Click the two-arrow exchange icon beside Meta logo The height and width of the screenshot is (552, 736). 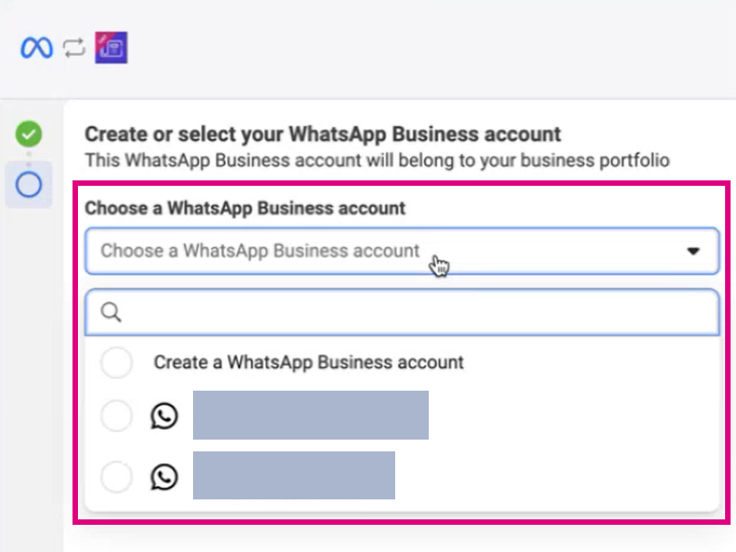coord(74,48)
